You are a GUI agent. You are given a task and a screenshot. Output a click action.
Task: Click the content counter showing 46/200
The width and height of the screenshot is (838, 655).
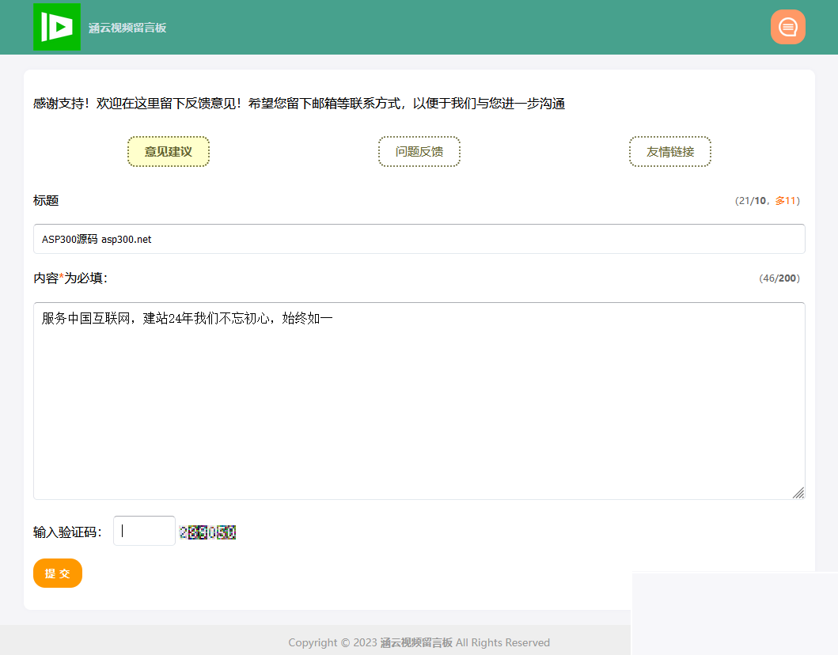779,278
